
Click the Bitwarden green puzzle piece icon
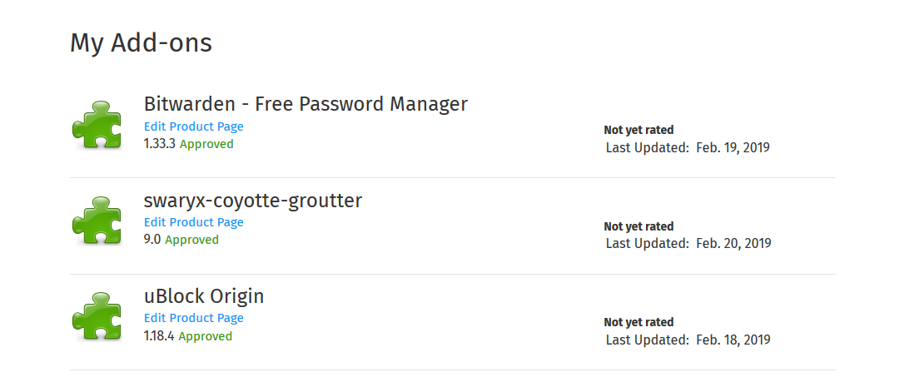click(97, 126)
